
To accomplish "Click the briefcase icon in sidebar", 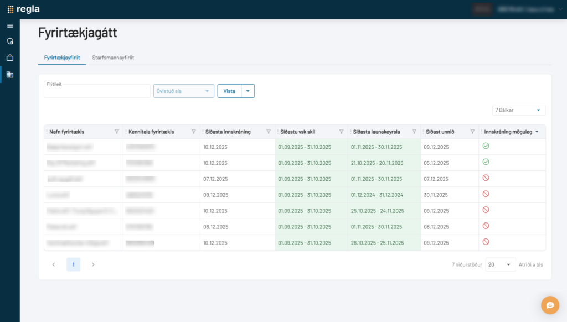I will tap(10, 58).
